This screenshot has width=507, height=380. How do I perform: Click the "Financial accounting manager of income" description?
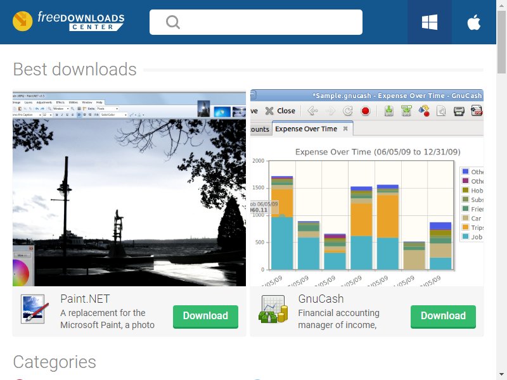point(338,319)
